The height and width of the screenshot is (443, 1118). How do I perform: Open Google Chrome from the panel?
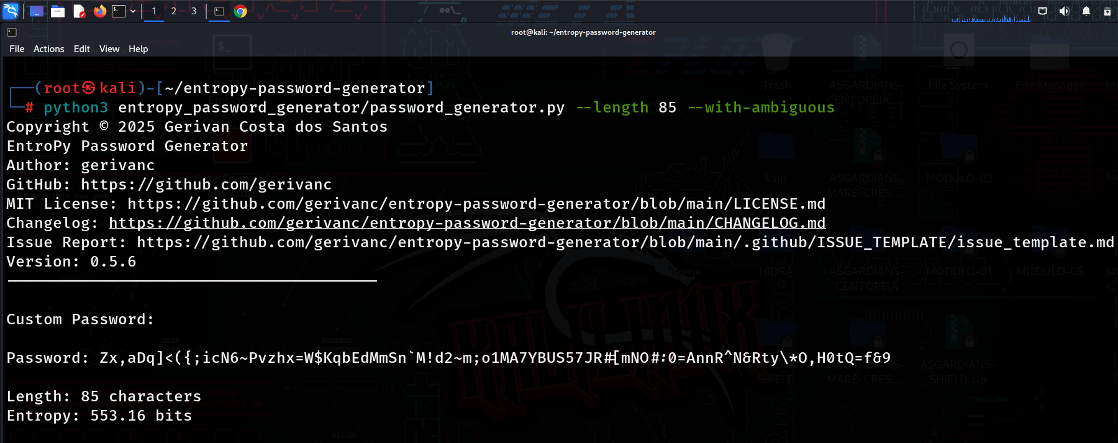240,11
